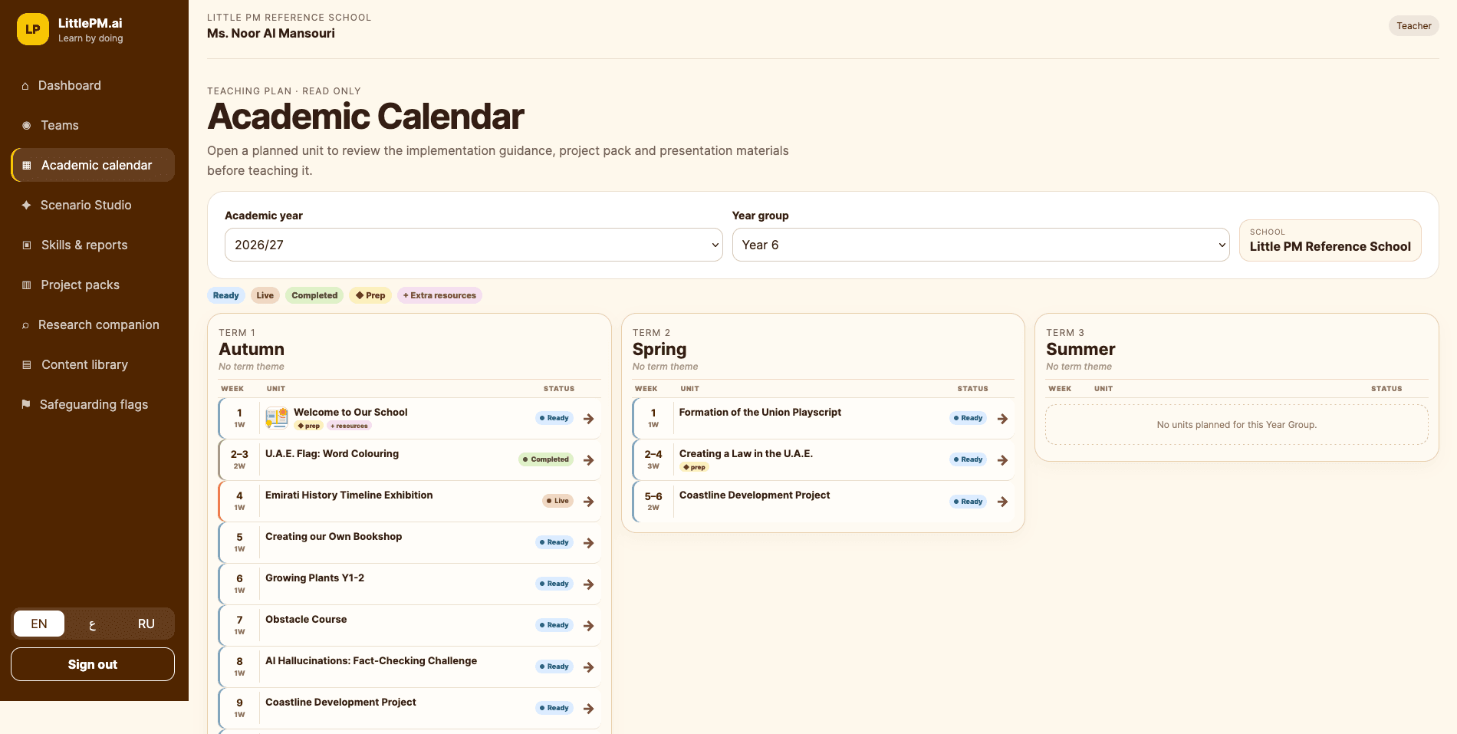Click the prep tag under Creating a Law
This screenshot has width=1457, height=734.
[x=694, y=467]
